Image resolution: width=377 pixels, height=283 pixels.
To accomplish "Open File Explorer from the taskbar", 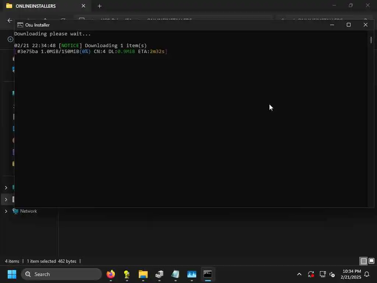I will [143, 274].
